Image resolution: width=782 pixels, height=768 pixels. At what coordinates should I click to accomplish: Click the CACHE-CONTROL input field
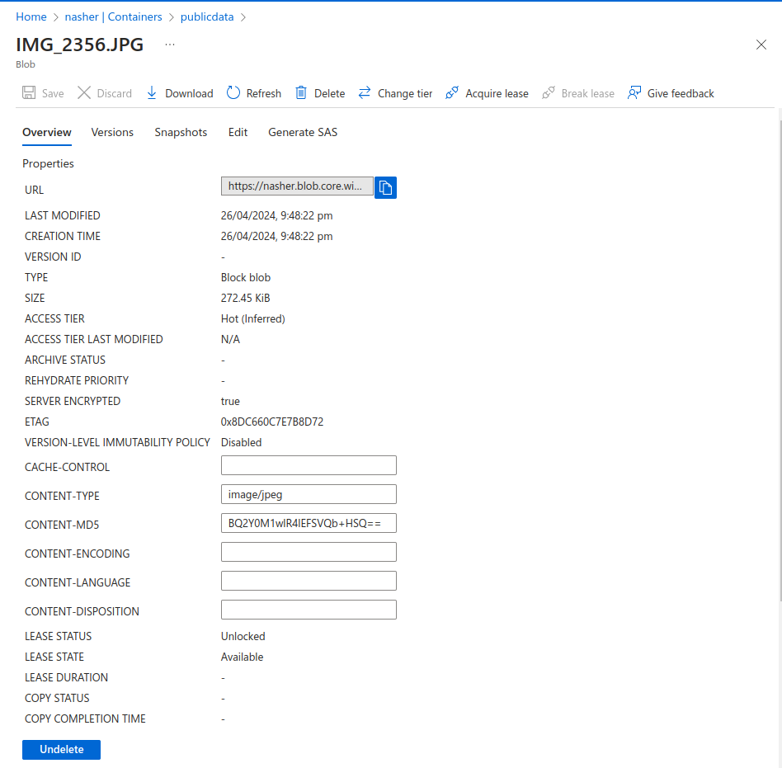[309, 465]
